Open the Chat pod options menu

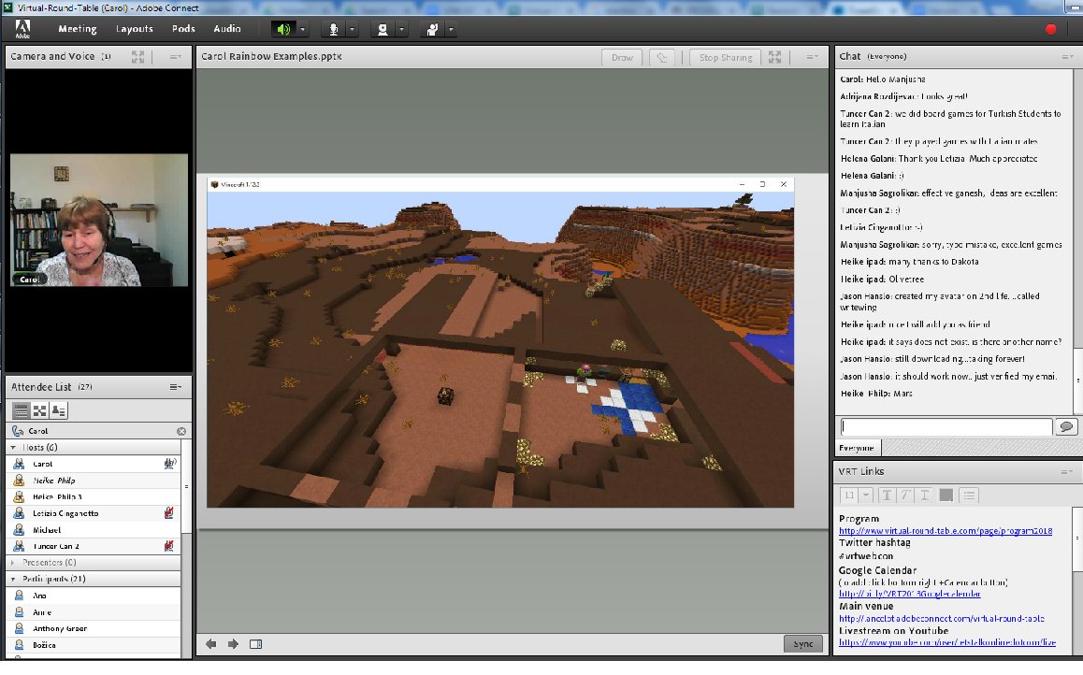coord(1067,57)
